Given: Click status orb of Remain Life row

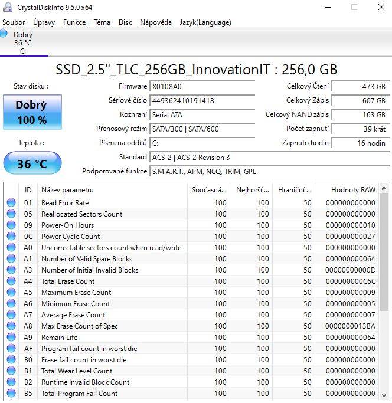Looking at the screenshot, I should pos(11,337).
